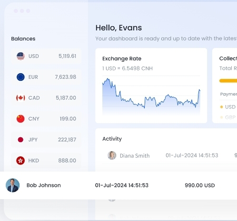Click the Balances heading
Screen dimensions: 237x221
[23, 38]
